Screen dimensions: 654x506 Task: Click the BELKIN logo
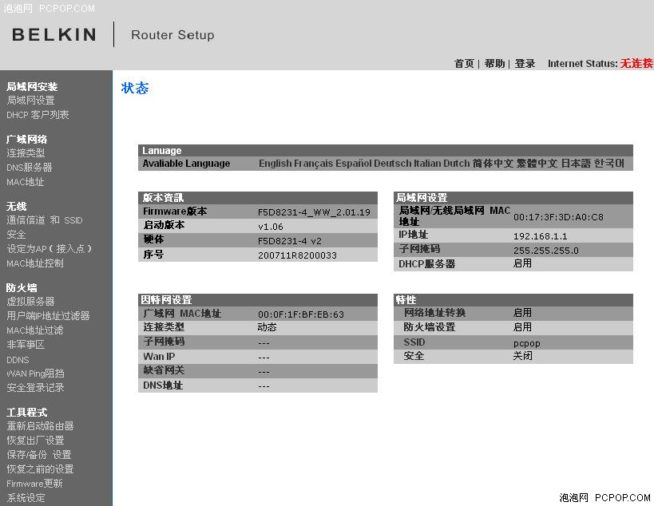tap(54, 34)
